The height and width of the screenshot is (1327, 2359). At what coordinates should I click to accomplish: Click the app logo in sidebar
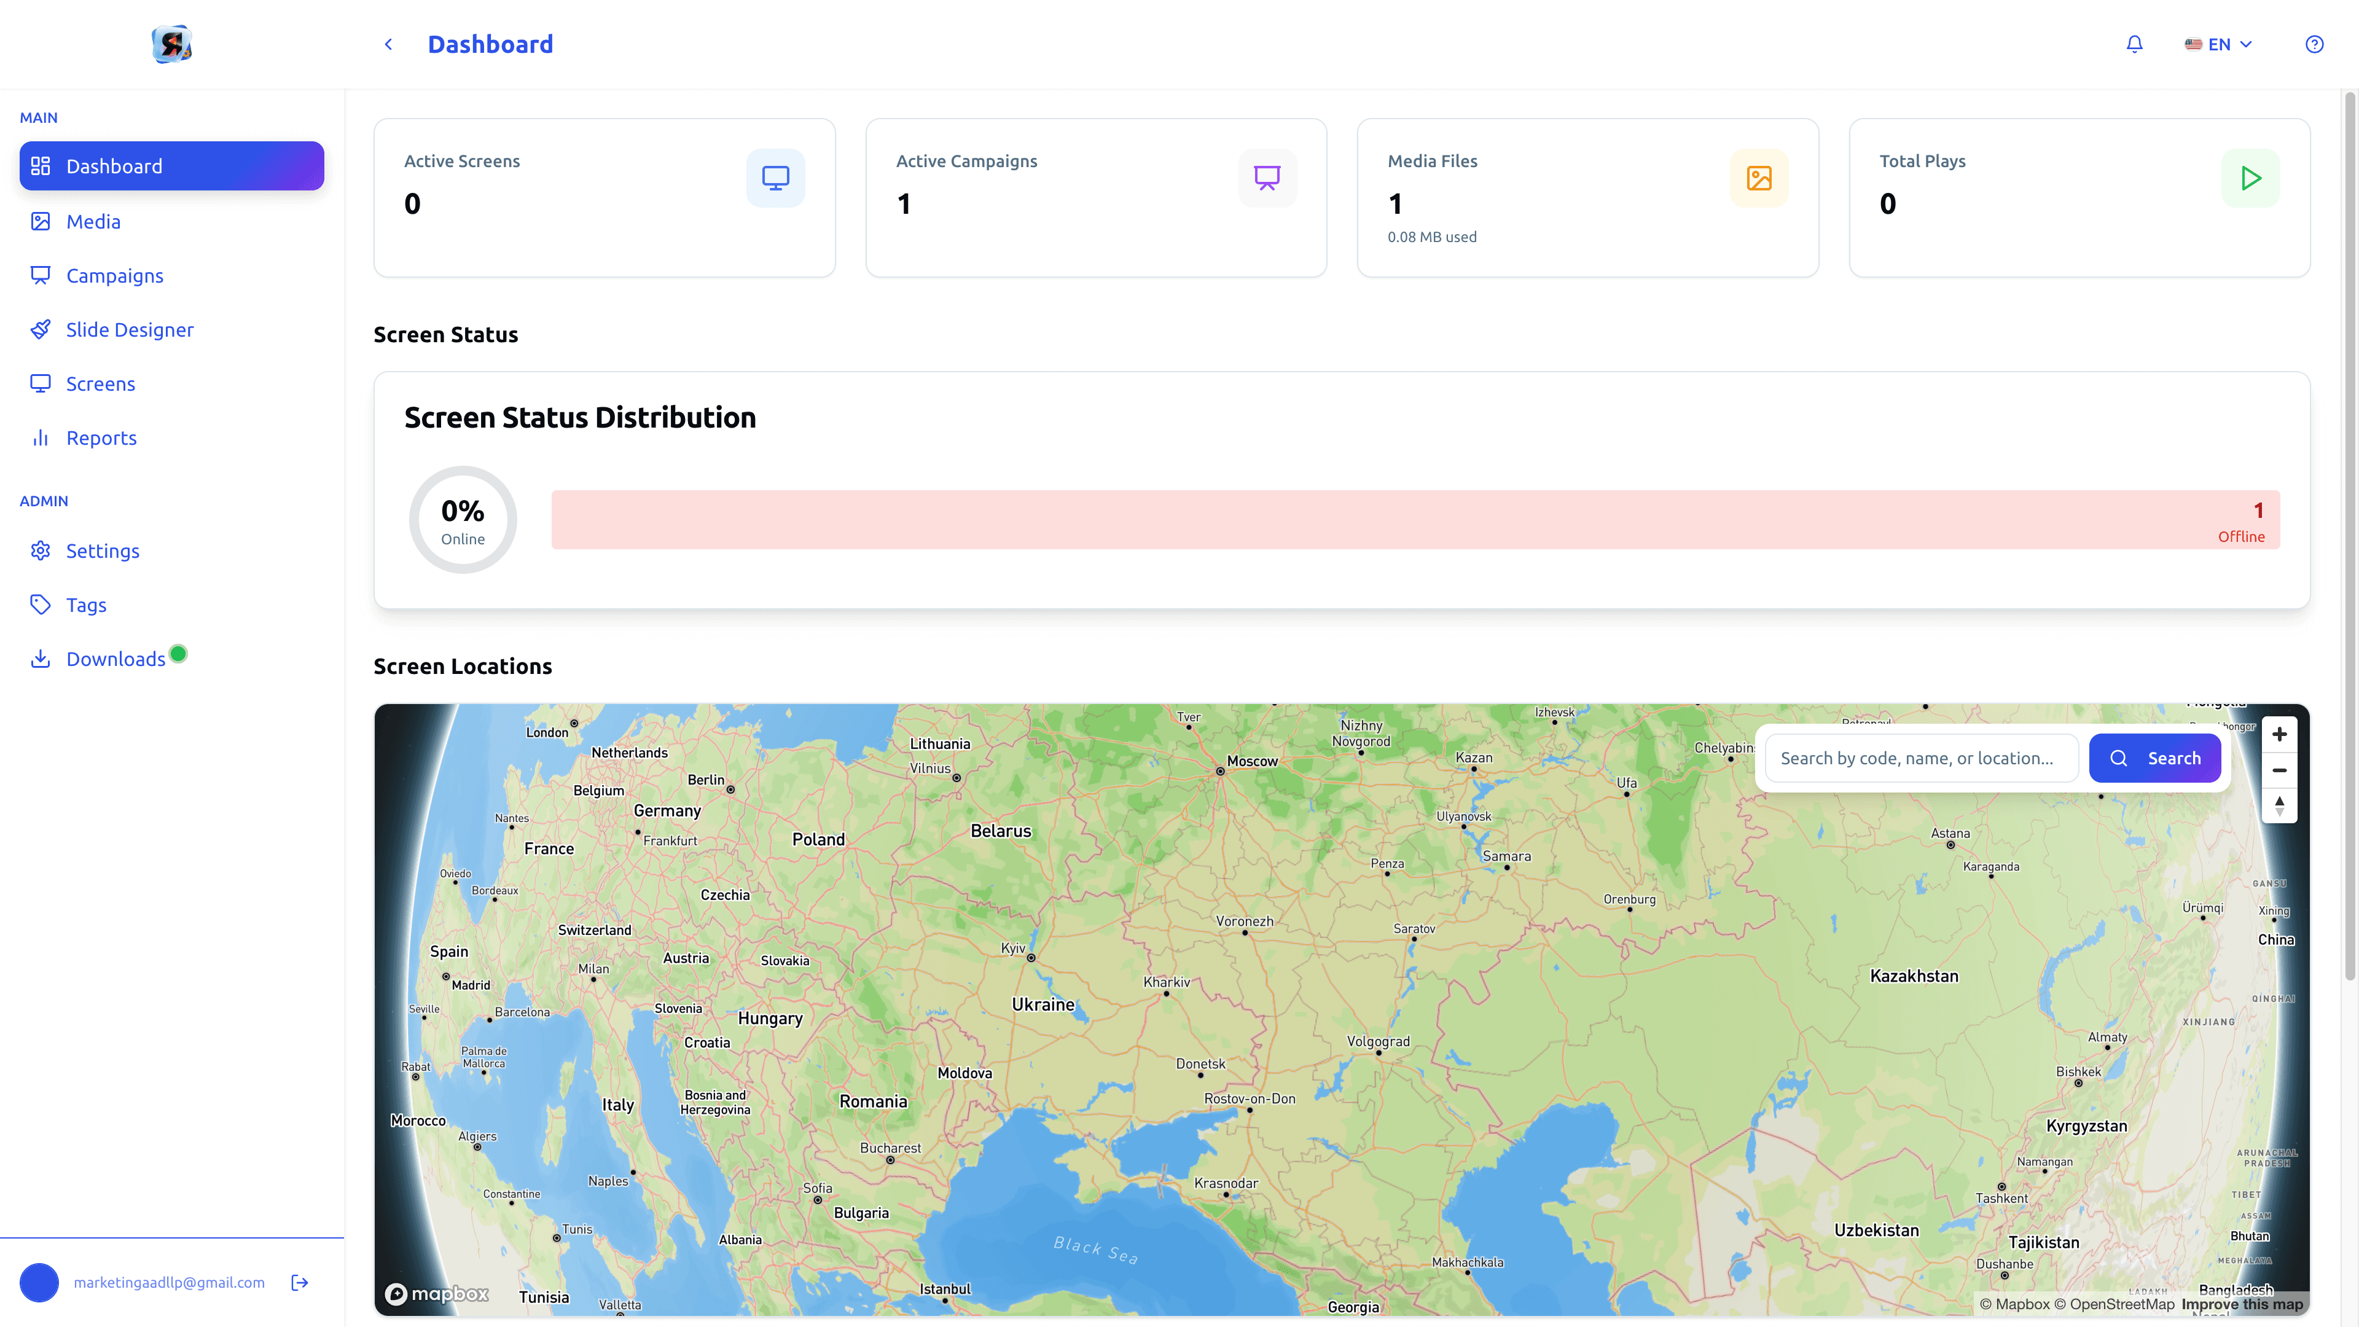[171, 44]
